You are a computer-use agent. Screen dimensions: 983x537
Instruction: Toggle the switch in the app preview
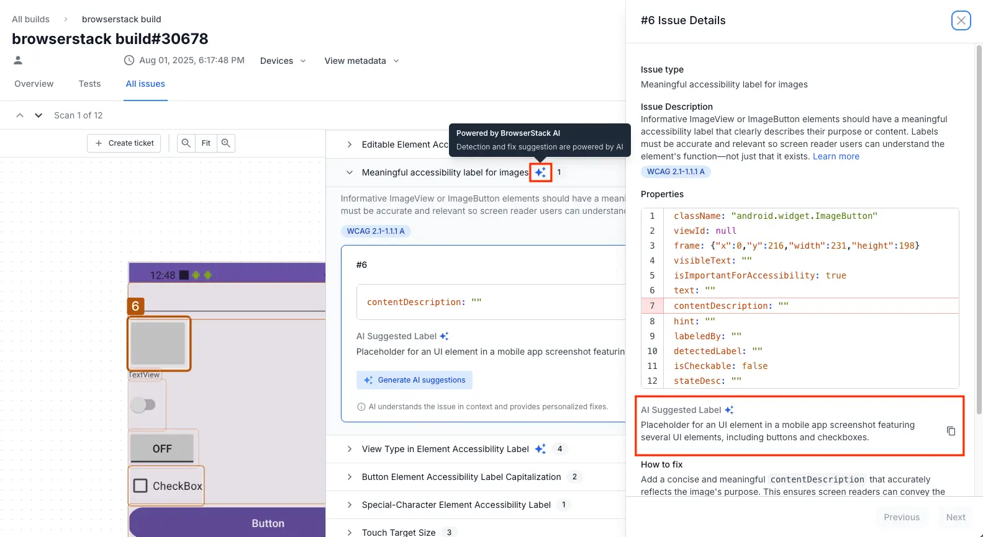143,405
